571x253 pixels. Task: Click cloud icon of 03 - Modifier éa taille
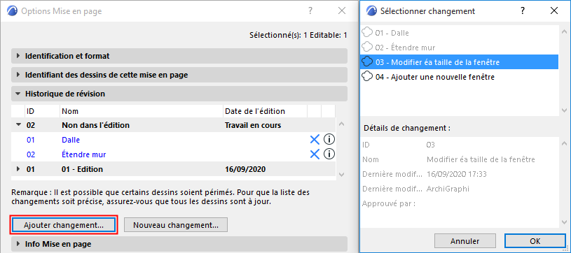click(367, 62)
